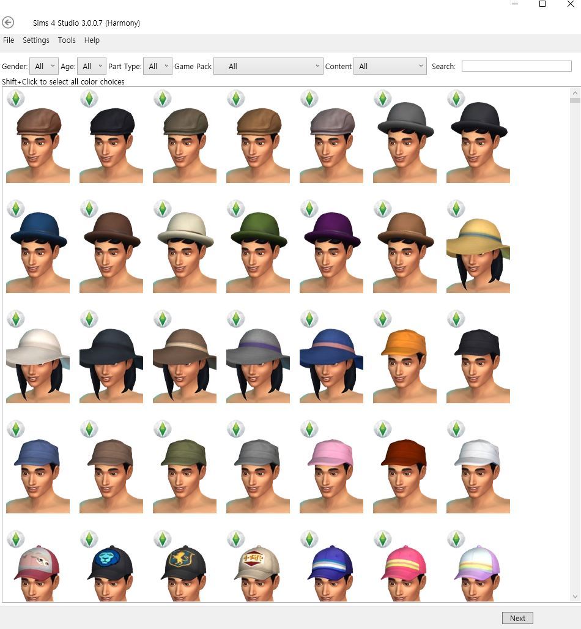Image resolution: width=581 pixels, height=629 pixels.
Task: Open the Settings menu
Action: pos(36,40)
